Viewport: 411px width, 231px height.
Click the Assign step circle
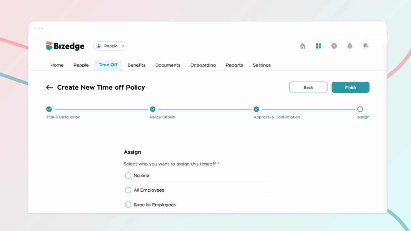(x=360, y=109)
